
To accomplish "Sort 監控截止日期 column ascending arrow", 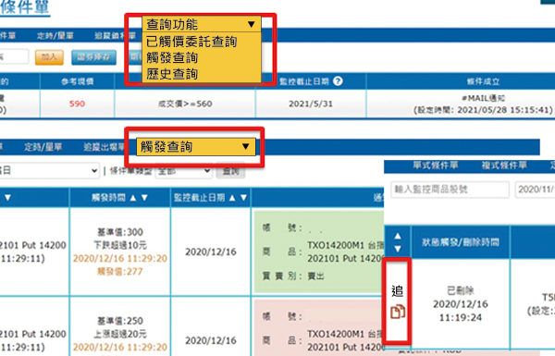I will (232, 198).
